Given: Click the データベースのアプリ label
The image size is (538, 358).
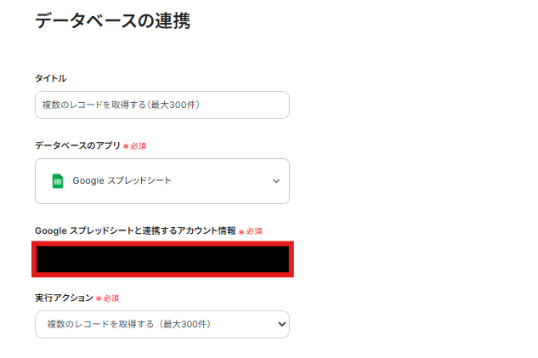Looking at the screenshot, I should click(x=77, y=145).
